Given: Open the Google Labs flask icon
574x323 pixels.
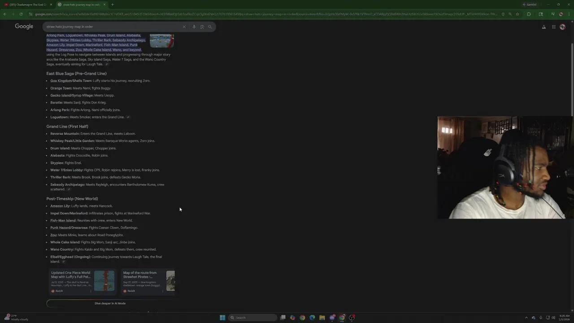Looking at the screenshot, I should pos(544,26).
